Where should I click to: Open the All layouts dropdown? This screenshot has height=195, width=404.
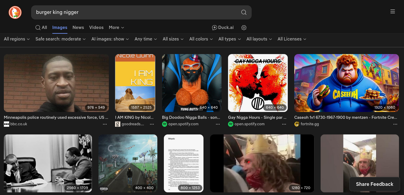(259, 39)
